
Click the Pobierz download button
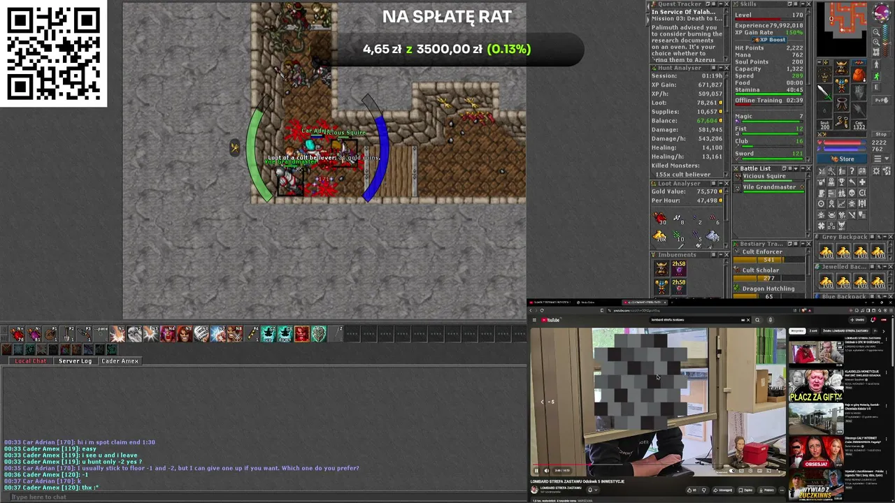(x=766, y=490)
